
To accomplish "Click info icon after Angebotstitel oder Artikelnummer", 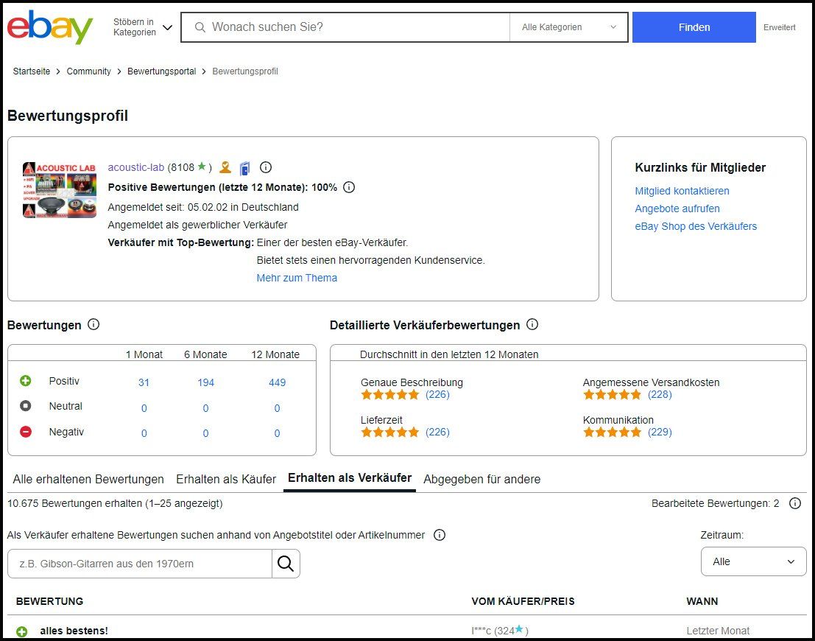I will coord(440,535).
